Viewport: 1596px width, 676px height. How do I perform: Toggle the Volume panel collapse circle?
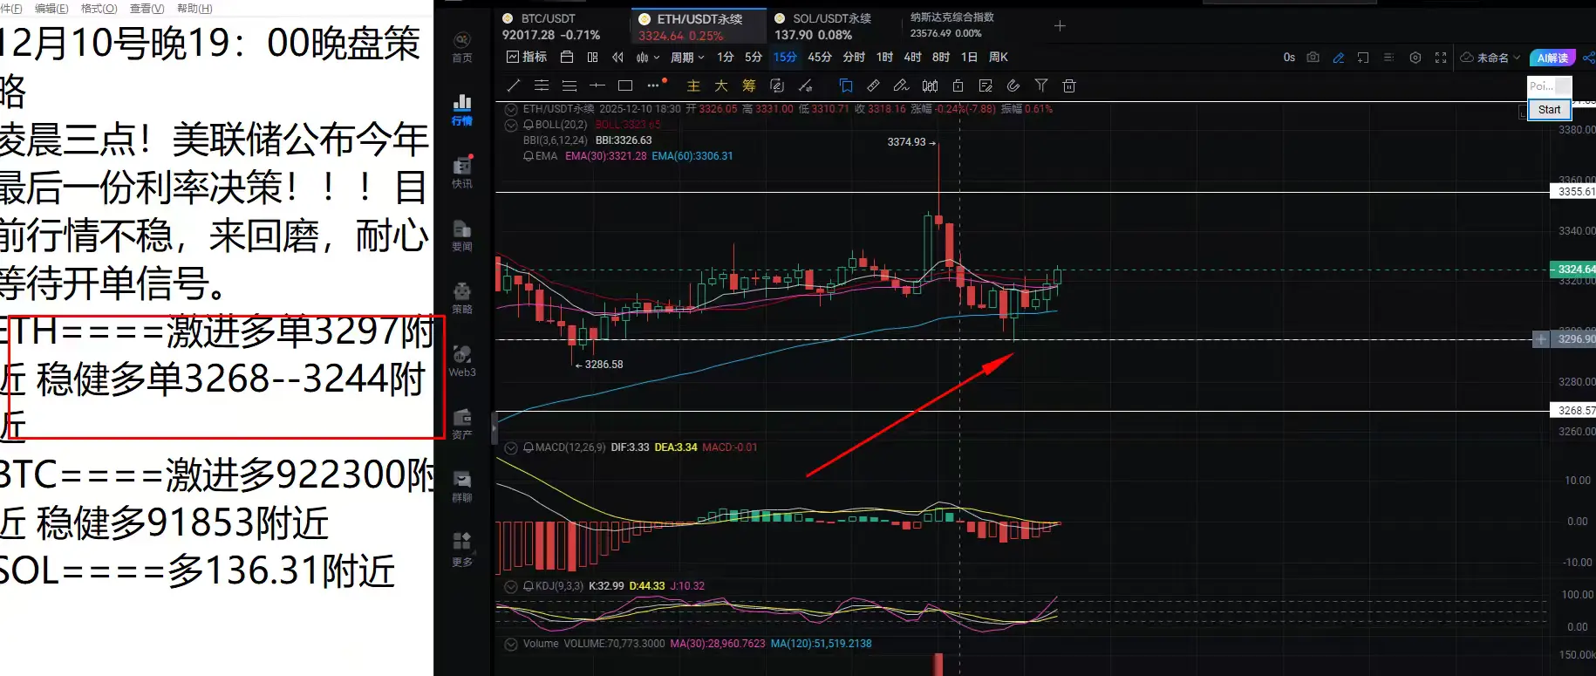(x=511, y=644)
